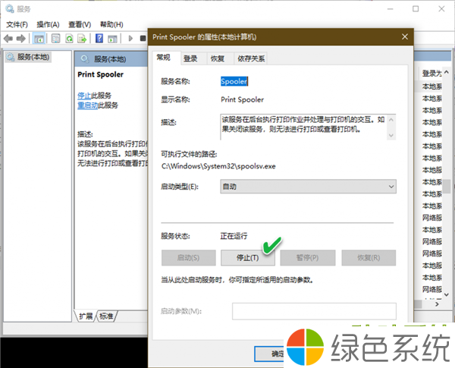This screenshot has height=368, width=455.
Task: Click the Services gear icon in title bar
Action: [10, 8]
